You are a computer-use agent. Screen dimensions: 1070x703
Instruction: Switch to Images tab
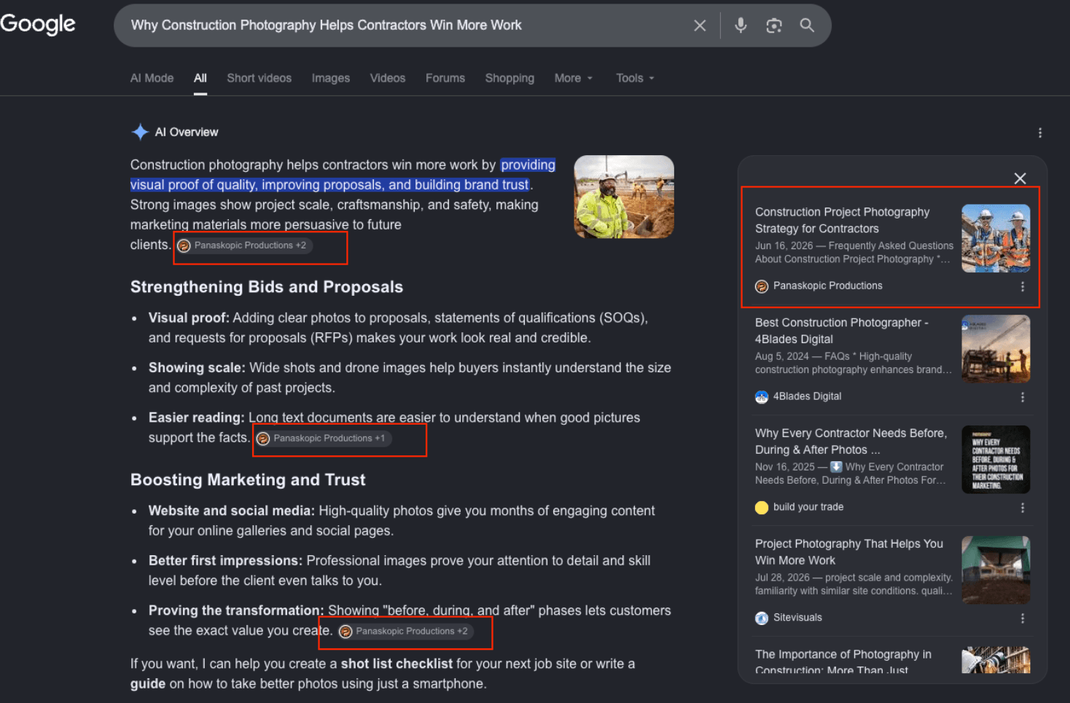click(331, 78)
